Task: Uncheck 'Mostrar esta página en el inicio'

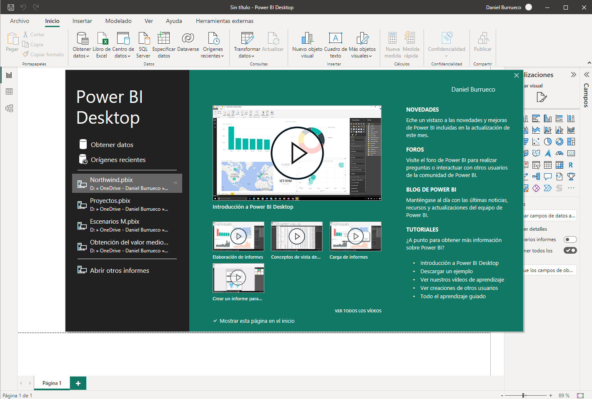Action: [x=215, y=321]
